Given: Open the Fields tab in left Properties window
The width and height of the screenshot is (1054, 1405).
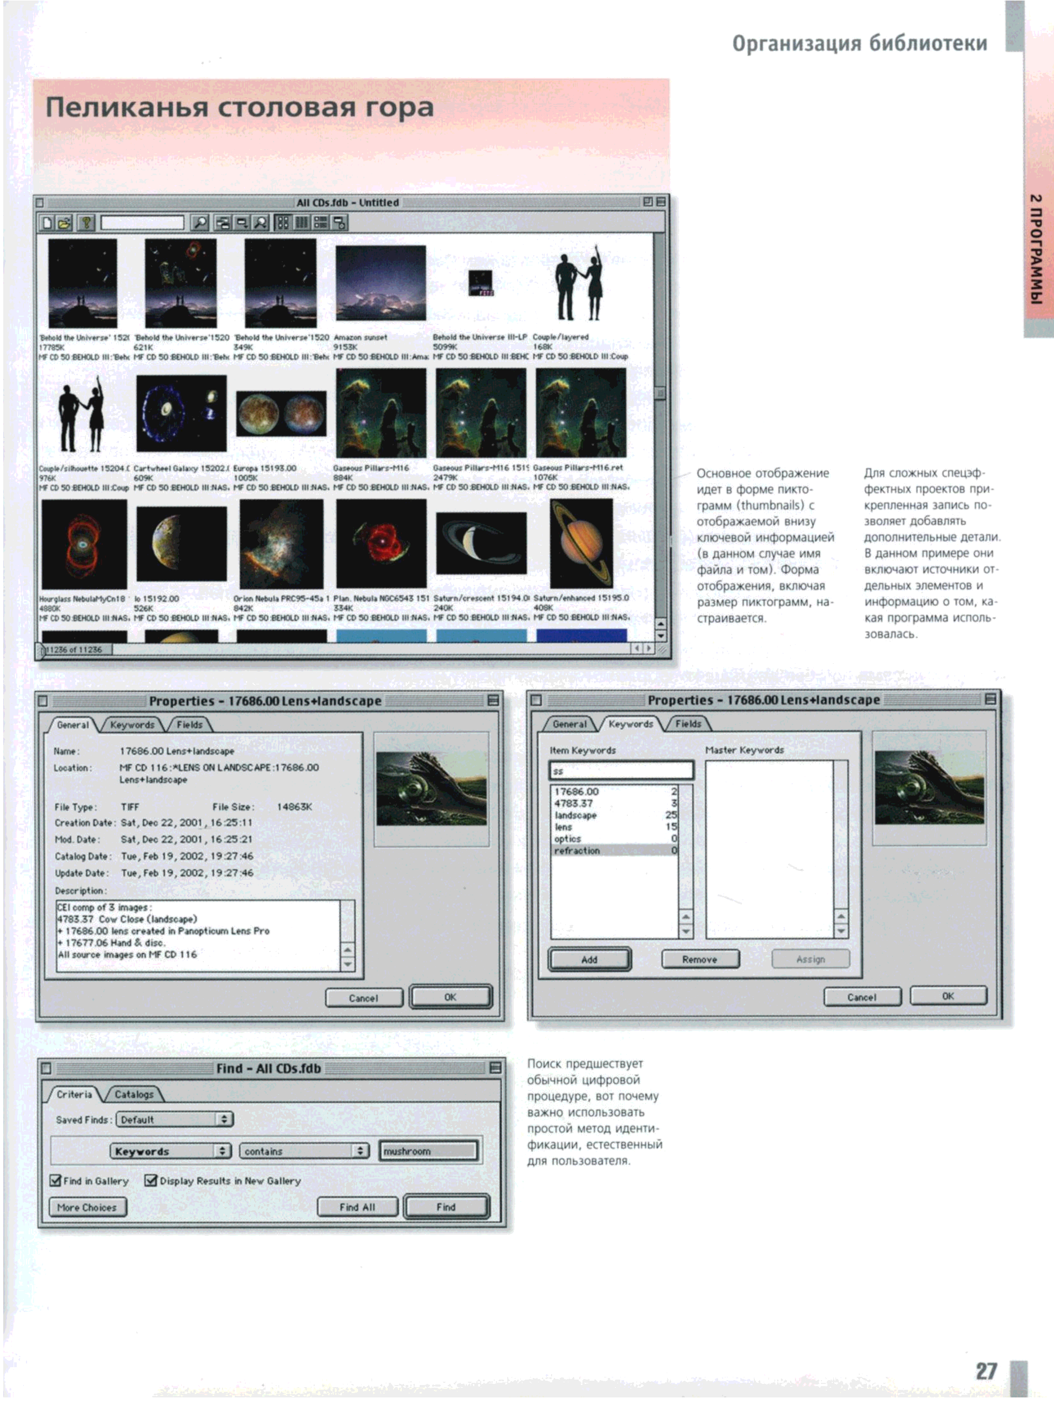Looking at the screenshot, I should (189, 725).
